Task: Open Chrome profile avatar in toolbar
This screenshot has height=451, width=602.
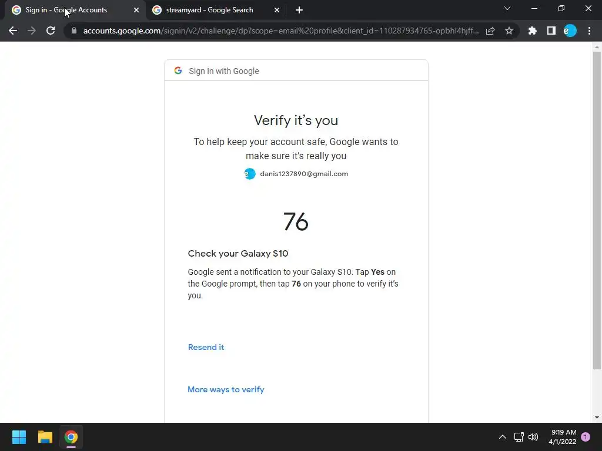Action: [x=570, y=31]
